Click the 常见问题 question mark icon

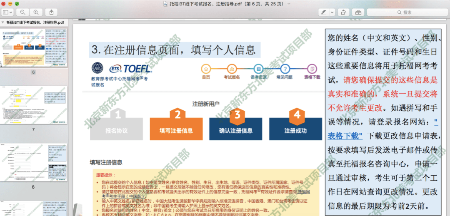point(285,69)
